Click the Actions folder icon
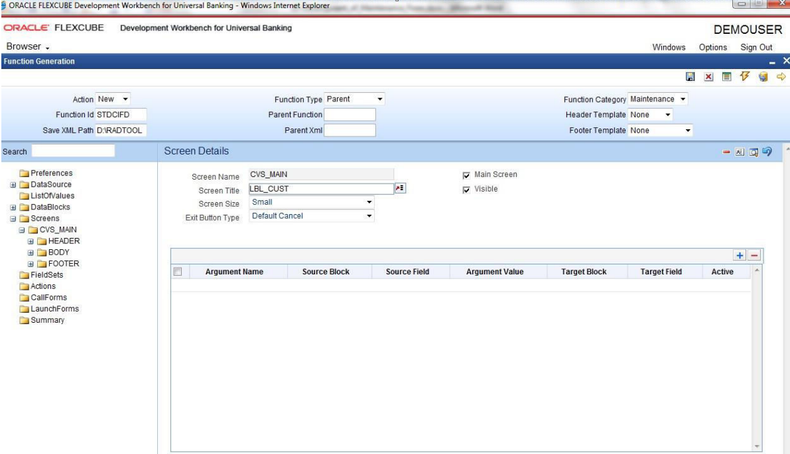Image resolution: width=790 pixels, height=454 pixels. (24, 286)
